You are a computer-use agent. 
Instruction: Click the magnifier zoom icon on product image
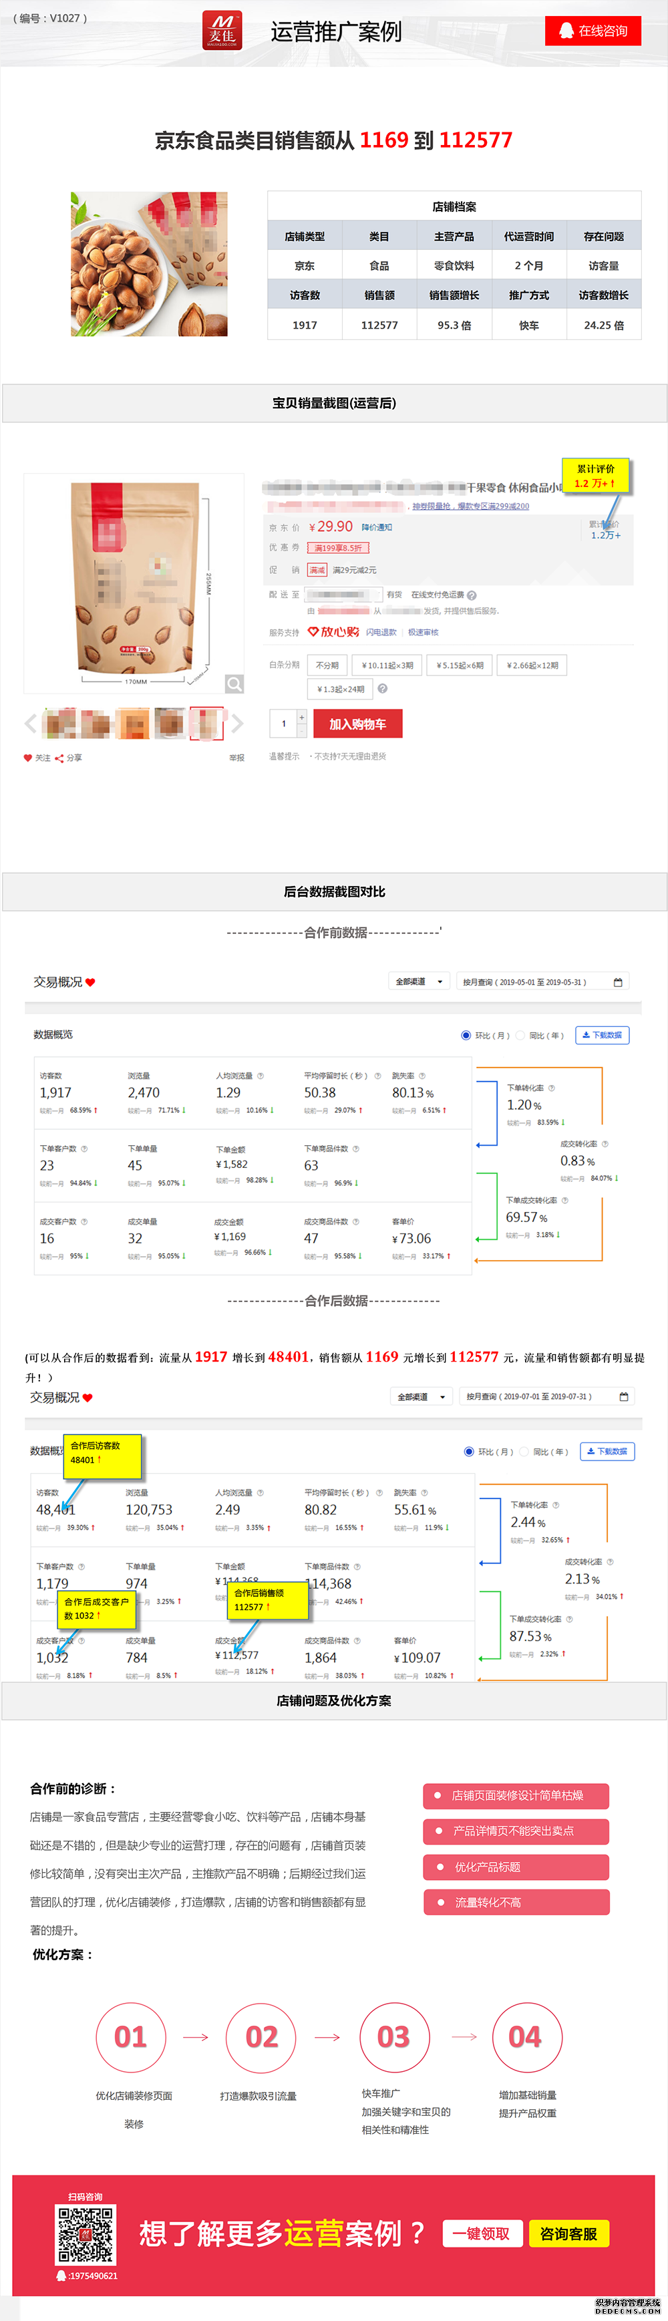234,684
